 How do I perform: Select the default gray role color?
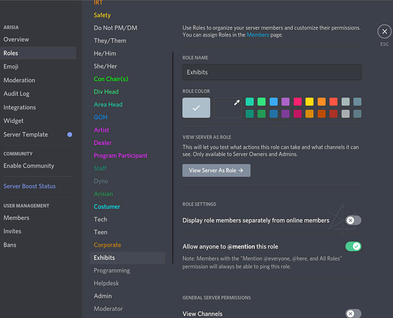[x=196, y=108]
